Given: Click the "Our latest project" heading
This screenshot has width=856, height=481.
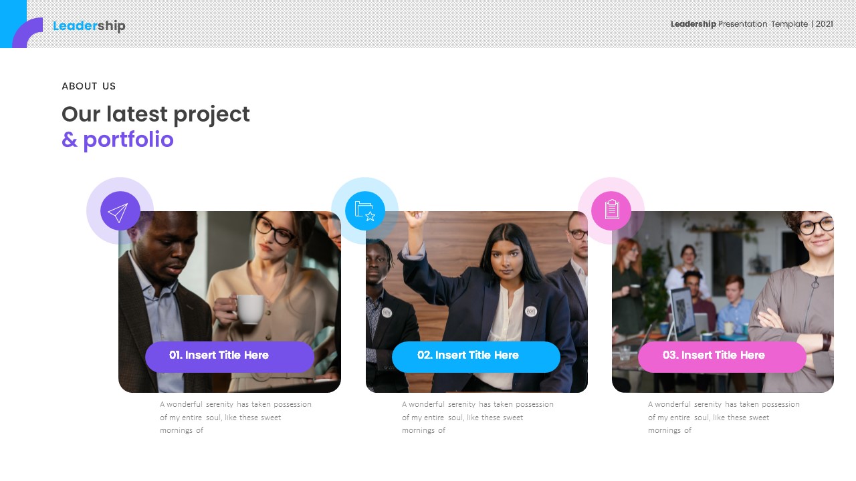Looking at the screenshot, I should coord(156,114).
